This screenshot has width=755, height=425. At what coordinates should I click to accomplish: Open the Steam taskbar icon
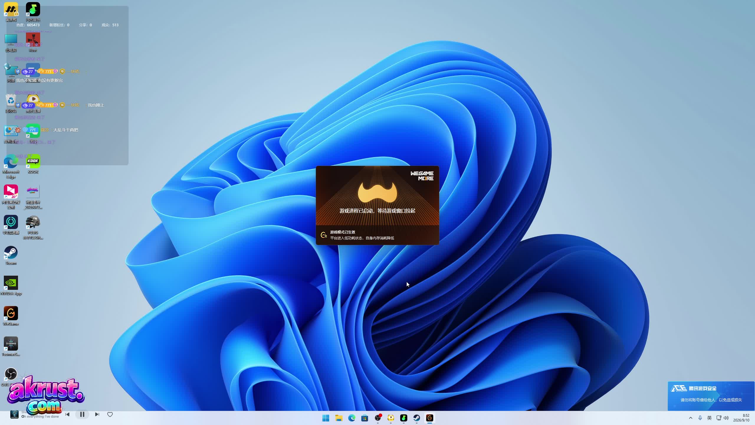tap(416, 418)
